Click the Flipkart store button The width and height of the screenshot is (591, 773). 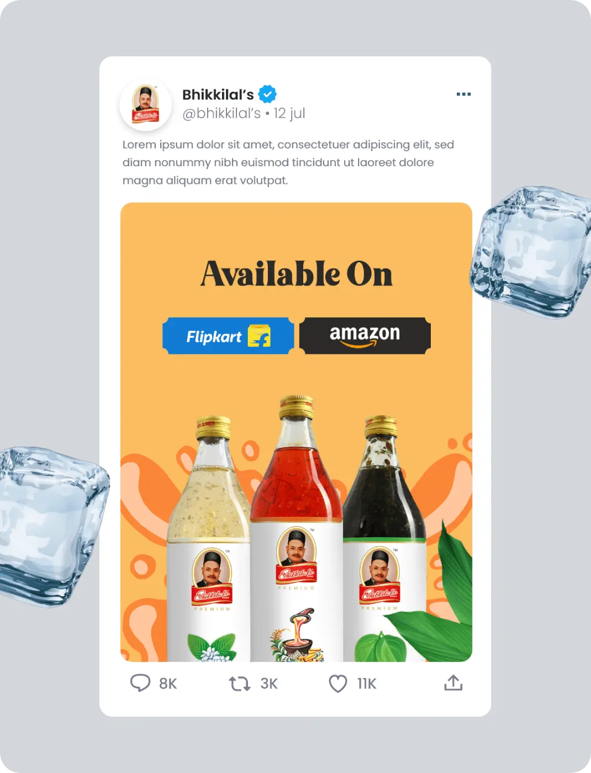(x=228, y=336)
